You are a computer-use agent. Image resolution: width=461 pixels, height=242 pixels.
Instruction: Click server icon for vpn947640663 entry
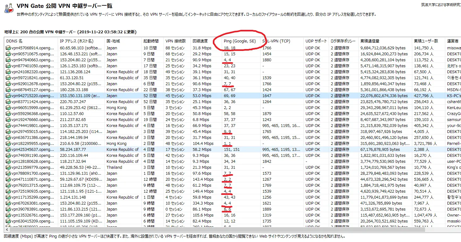click(8, 60)
